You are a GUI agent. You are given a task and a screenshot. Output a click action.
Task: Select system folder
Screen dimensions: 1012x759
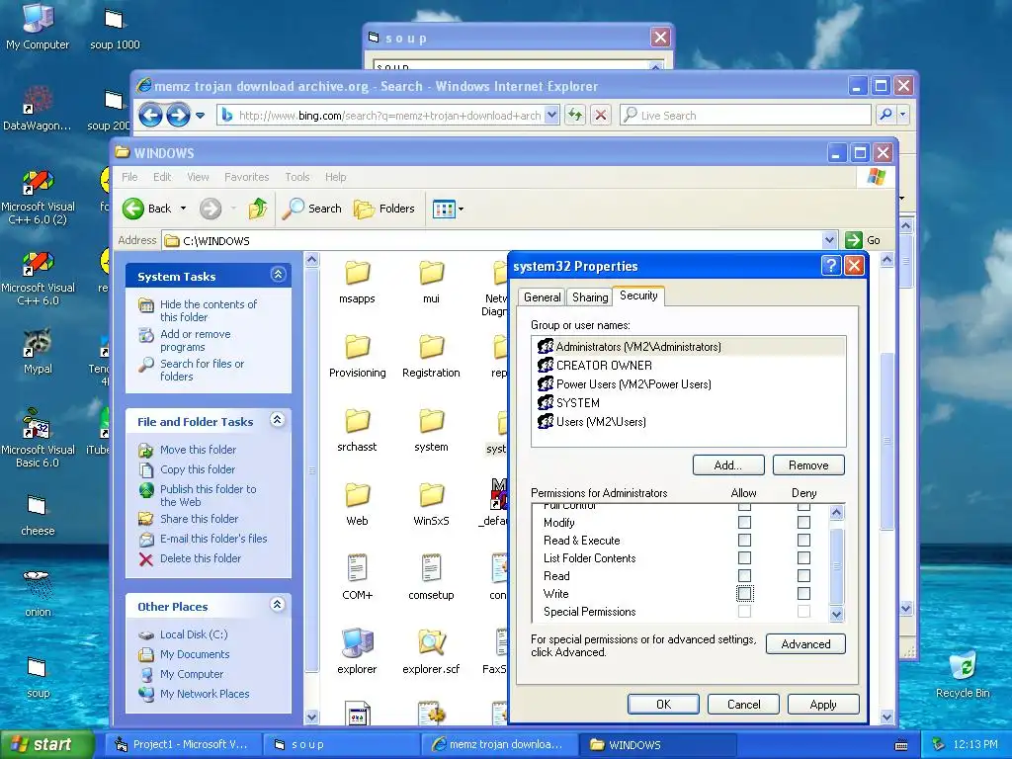tap(431, 431)
